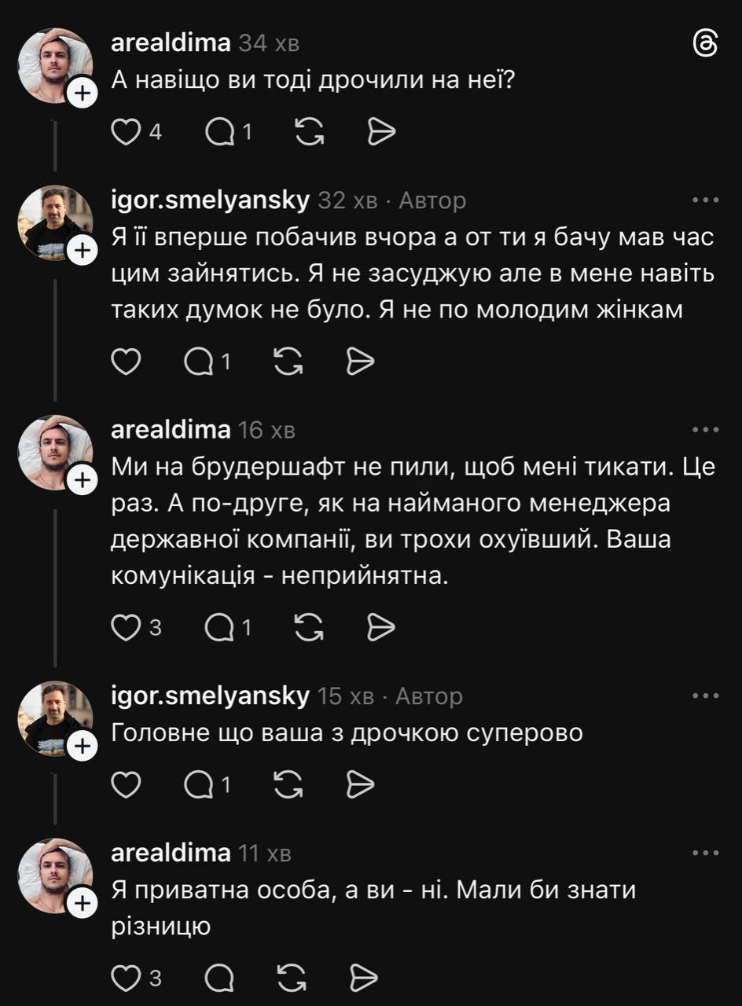
Task: Open the arealdima username on the 11 хв comment
Action: coord(171,853)
